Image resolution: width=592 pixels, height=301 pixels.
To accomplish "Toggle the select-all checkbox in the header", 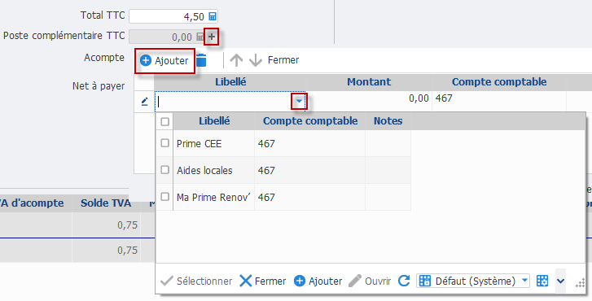I will tap(164, 121).
